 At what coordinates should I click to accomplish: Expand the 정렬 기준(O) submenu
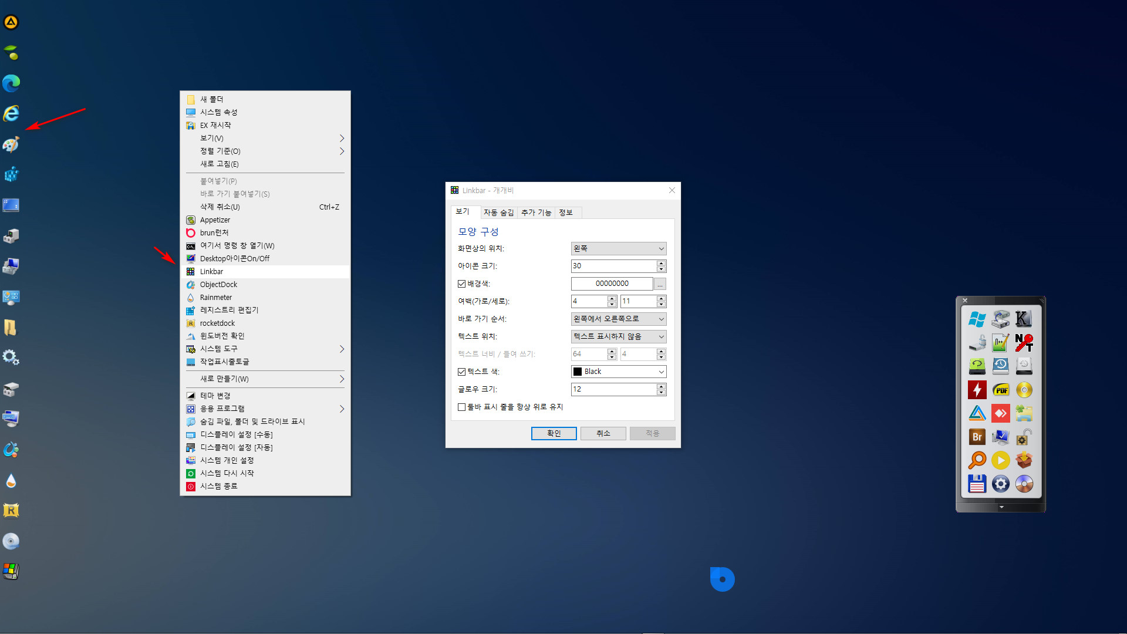[265, 151]
